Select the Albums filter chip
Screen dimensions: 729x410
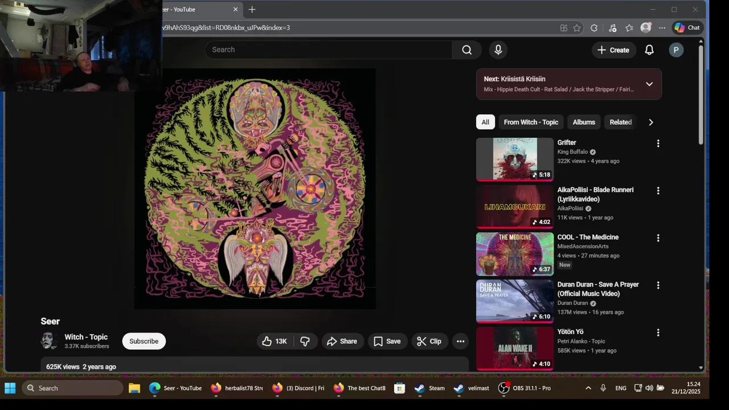pos(584,122)
